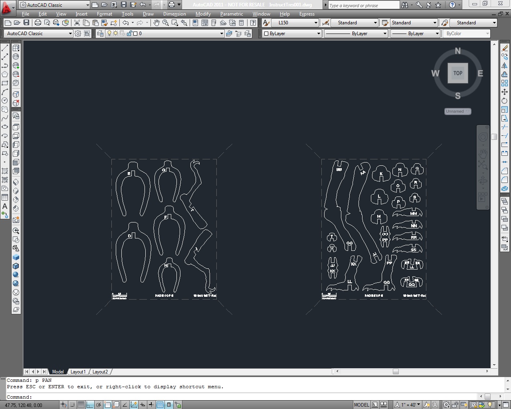Click the Text Style icon beside L150
The height and width of the screenshot is (409, 511).
pyautogui.click(x=266, y=23)
